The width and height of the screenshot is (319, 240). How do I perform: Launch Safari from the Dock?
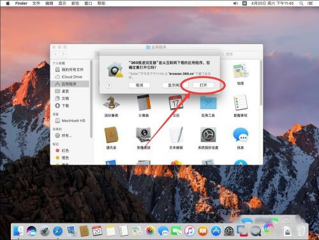[57, 231]
